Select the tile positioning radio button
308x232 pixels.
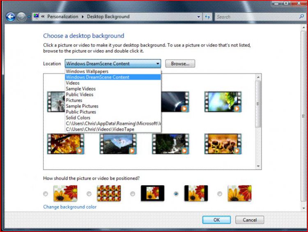tap(89, 194)
